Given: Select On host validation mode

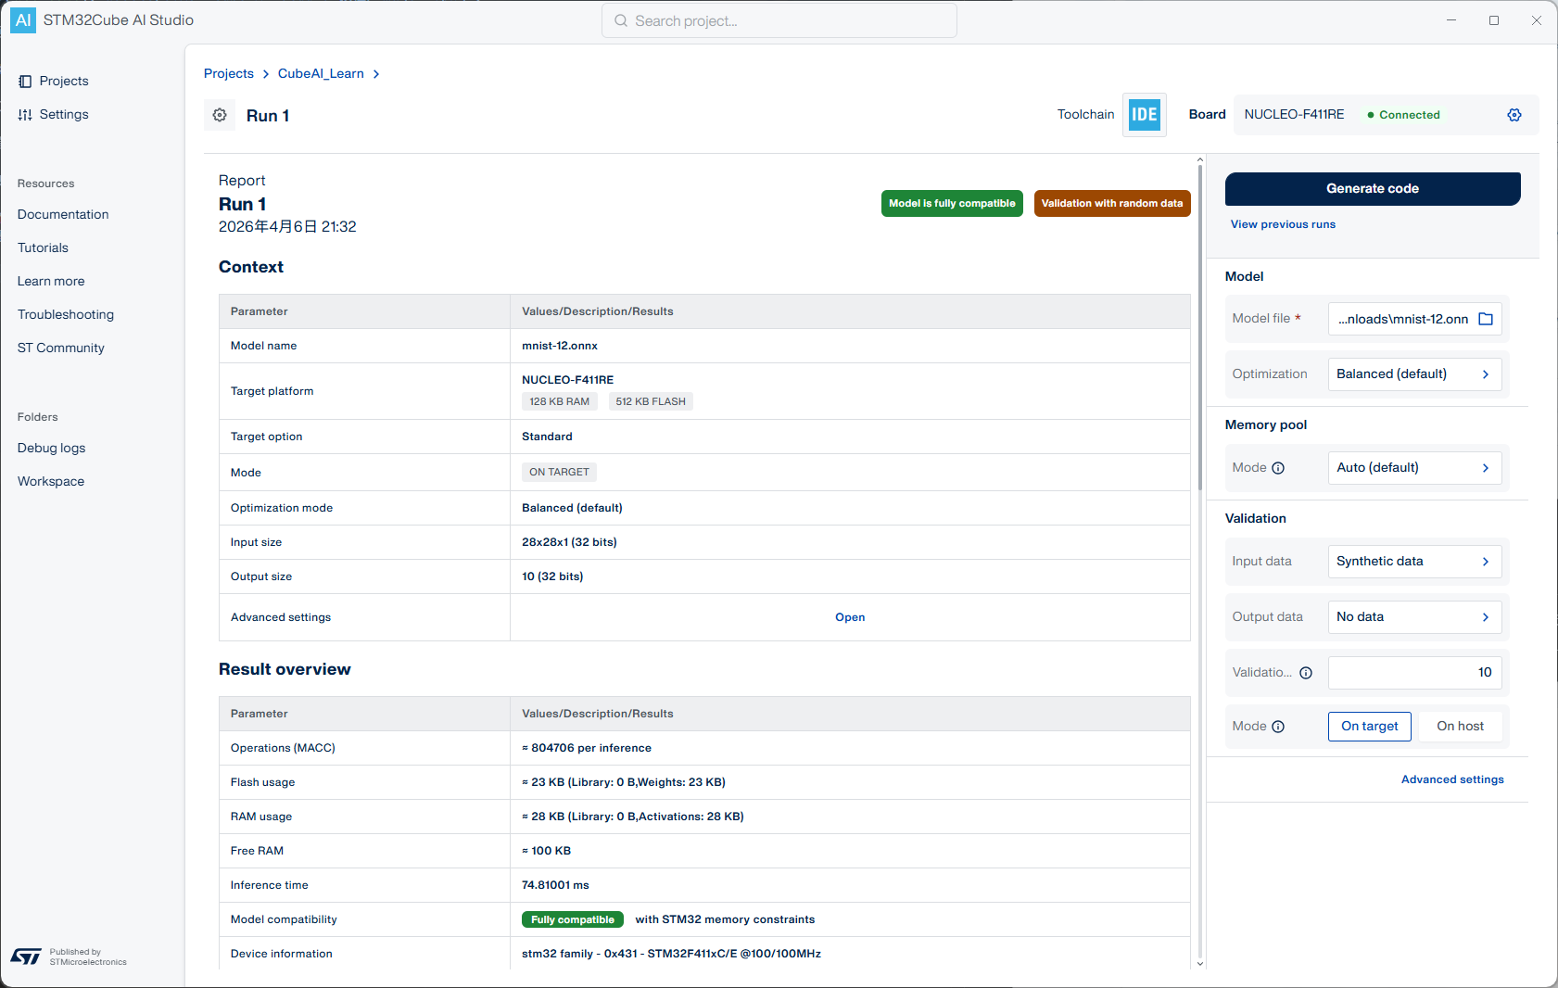Looking at the screenshot, I should pos(1460,727).
